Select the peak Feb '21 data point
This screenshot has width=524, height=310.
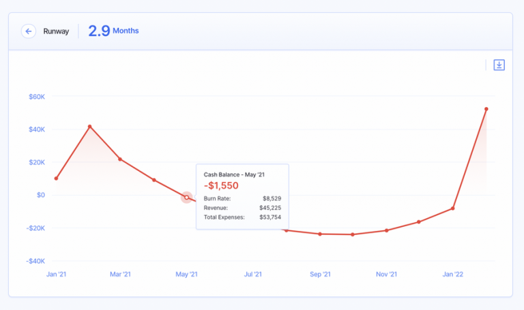click(89, 127)
